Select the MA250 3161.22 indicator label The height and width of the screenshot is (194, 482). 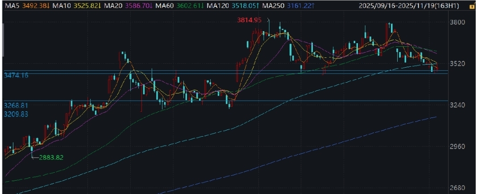pos(288,6)
